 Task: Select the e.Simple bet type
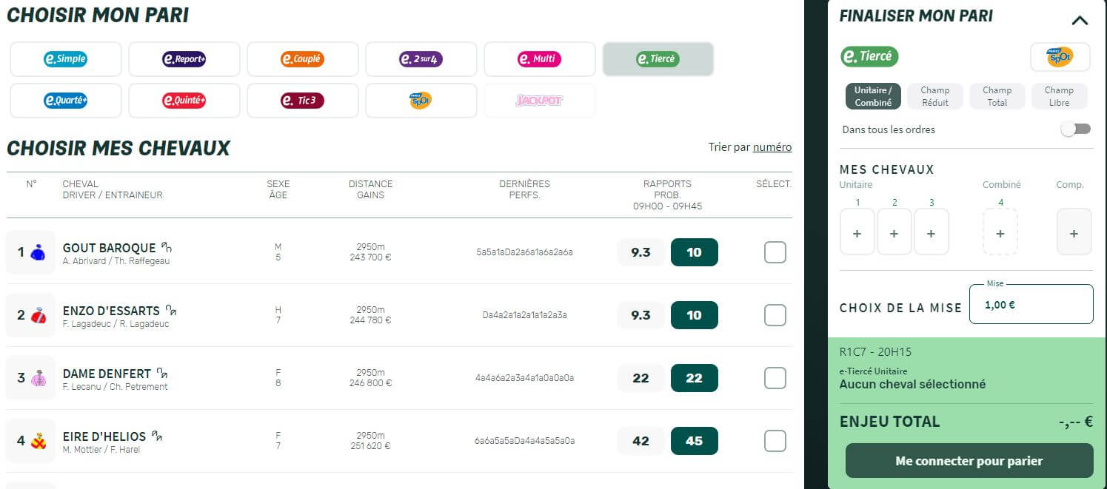65,59
